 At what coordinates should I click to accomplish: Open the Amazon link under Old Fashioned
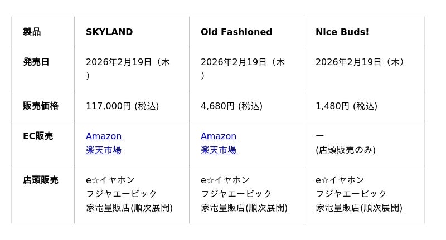(x=219, y=136)
